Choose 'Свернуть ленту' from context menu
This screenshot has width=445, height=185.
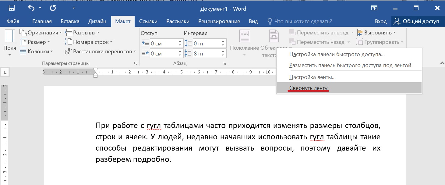pos(349,88)
